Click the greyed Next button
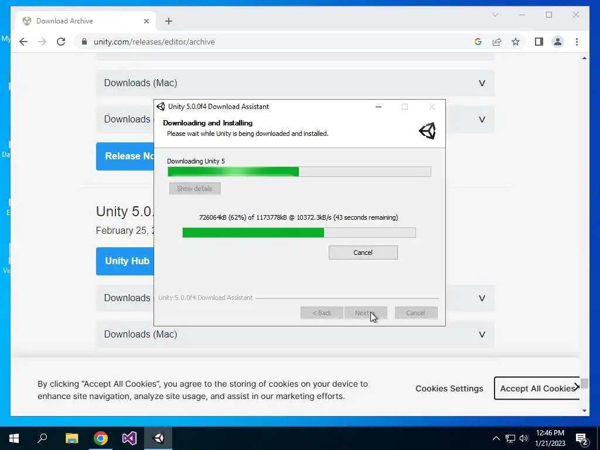 tap(366, 313)
